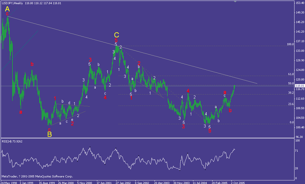305x184 pixels.
Task: Click 128.90 on the price scale
Action: [300, 60]
